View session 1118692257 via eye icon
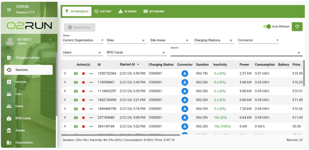 click(76, 91)
